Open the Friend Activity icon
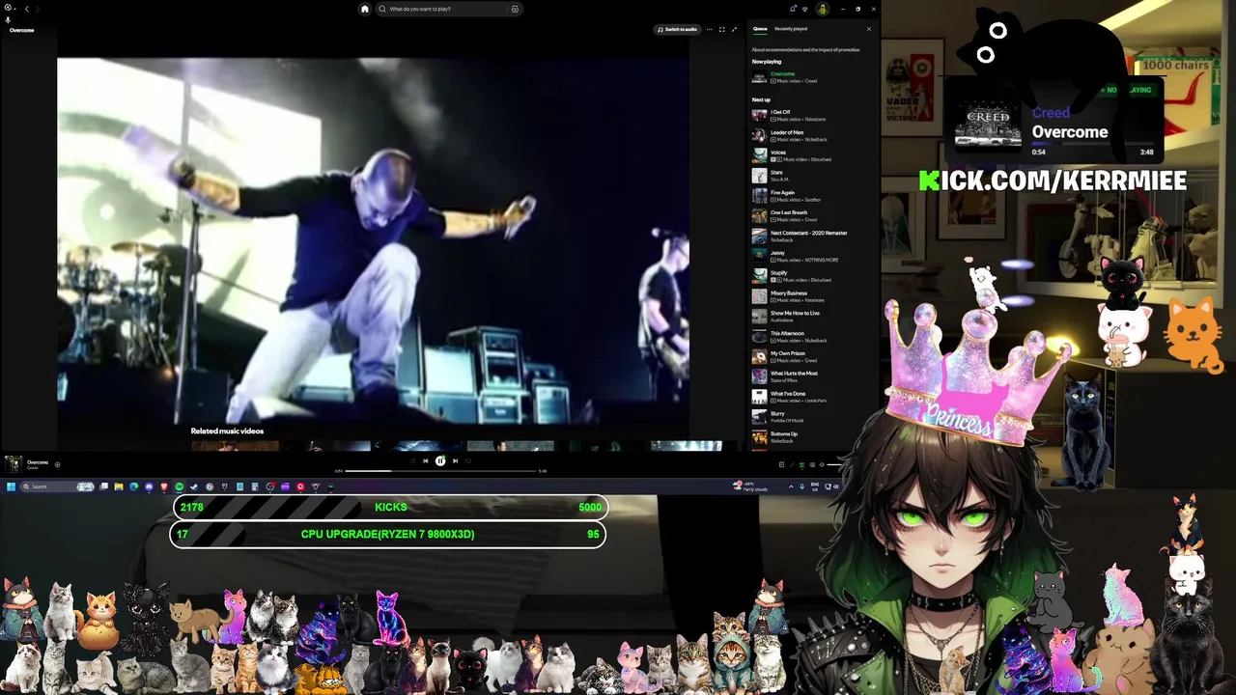1236x695 pixels. (805, 9)
